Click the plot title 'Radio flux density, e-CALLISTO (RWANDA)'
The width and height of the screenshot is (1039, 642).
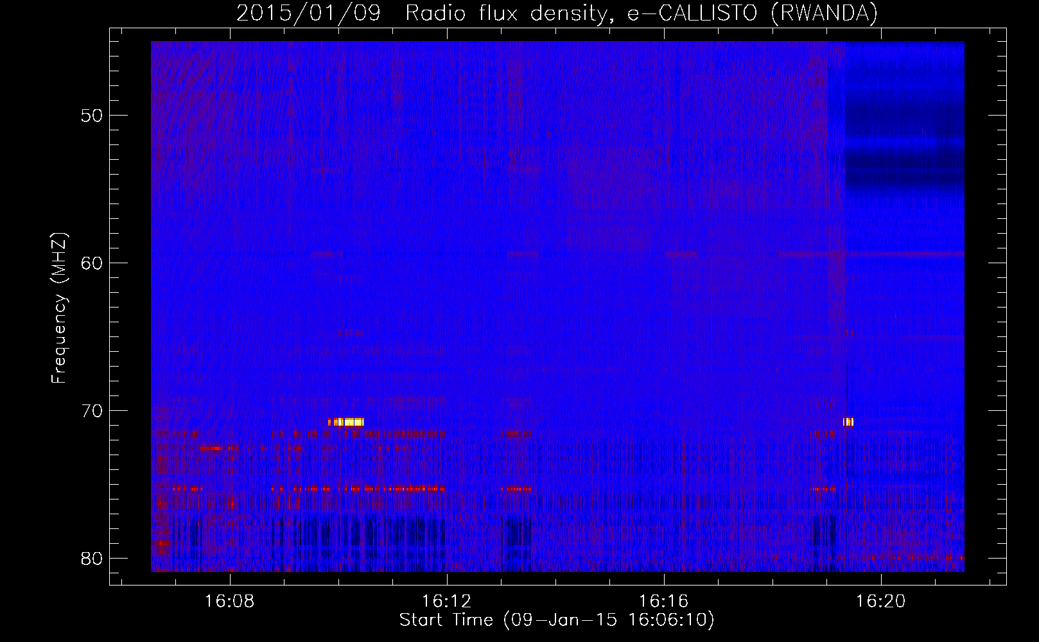tap(642, 13)
